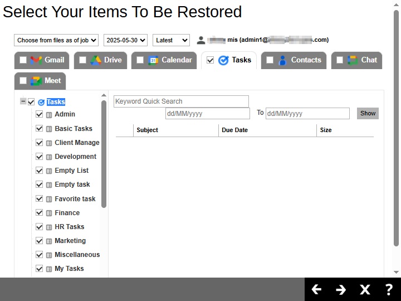Click the Google Chat icon
Screen dimensions: 401x301
coord(353,60)
